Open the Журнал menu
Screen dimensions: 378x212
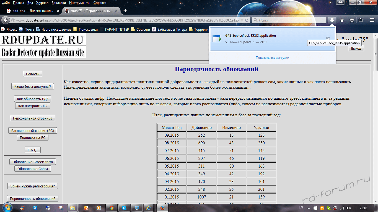[x=42, y=3]
